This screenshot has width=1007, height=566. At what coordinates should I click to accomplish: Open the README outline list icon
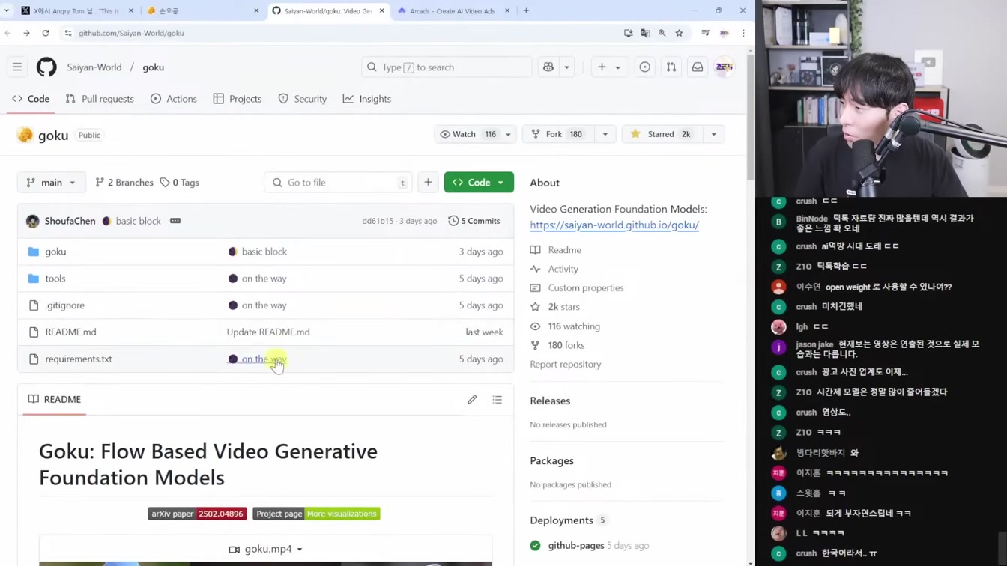(x=498, y=400)
